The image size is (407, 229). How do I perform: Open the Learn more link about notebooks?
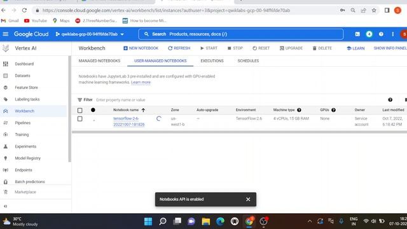141,82
